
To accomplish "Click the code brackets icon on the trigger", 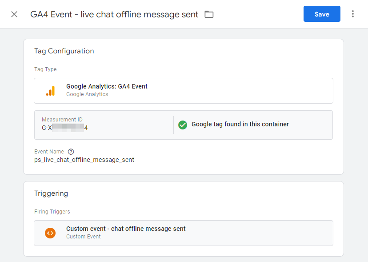I will (50, 233).
